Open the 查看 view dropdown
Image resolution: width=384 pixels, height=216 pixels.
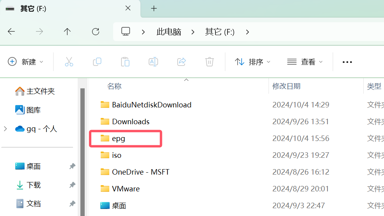click(x=305, y=62)
